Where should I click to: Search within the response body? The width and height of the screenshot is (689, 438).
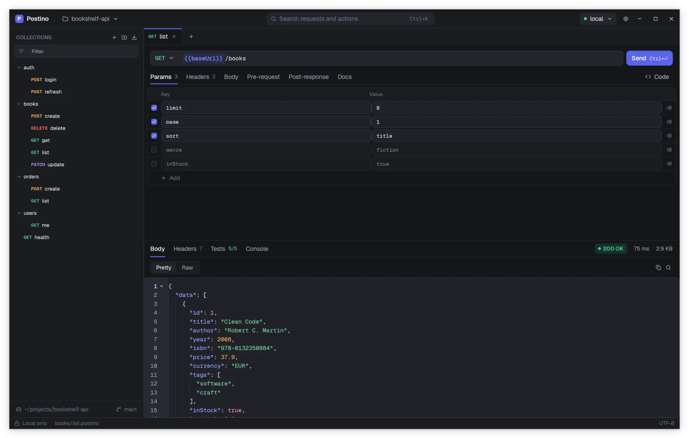click(x=668, y=268)
